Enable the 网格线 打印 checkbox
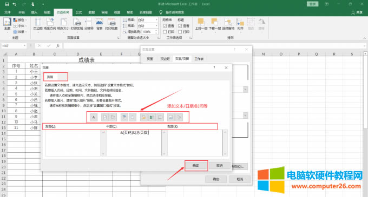Viewport: 368px width, 197px height. pyautogui.click(x=165, y=32)
